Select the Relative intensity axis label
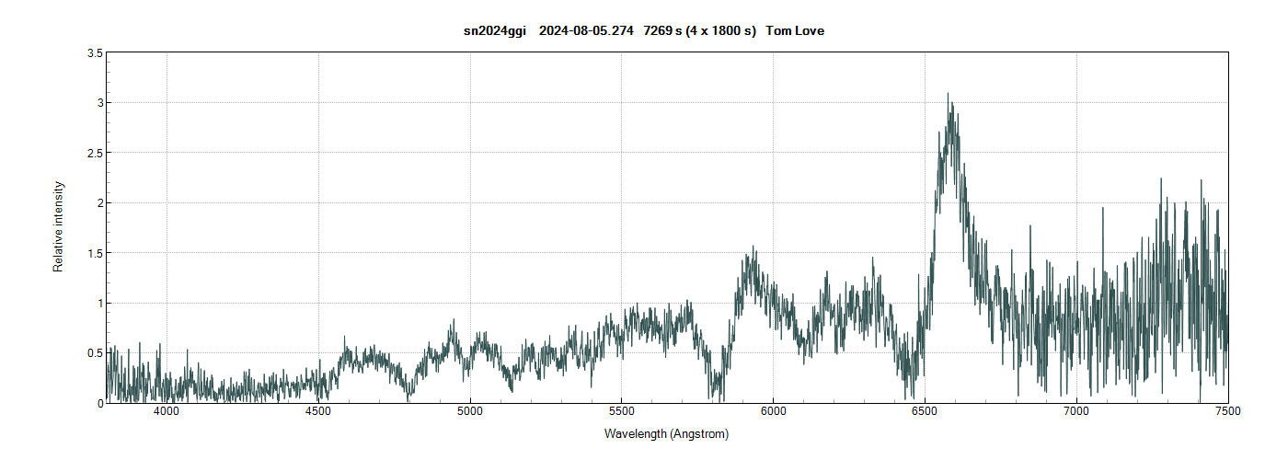Viewport: 1288px width, 460px height. [x=58, y=226]
